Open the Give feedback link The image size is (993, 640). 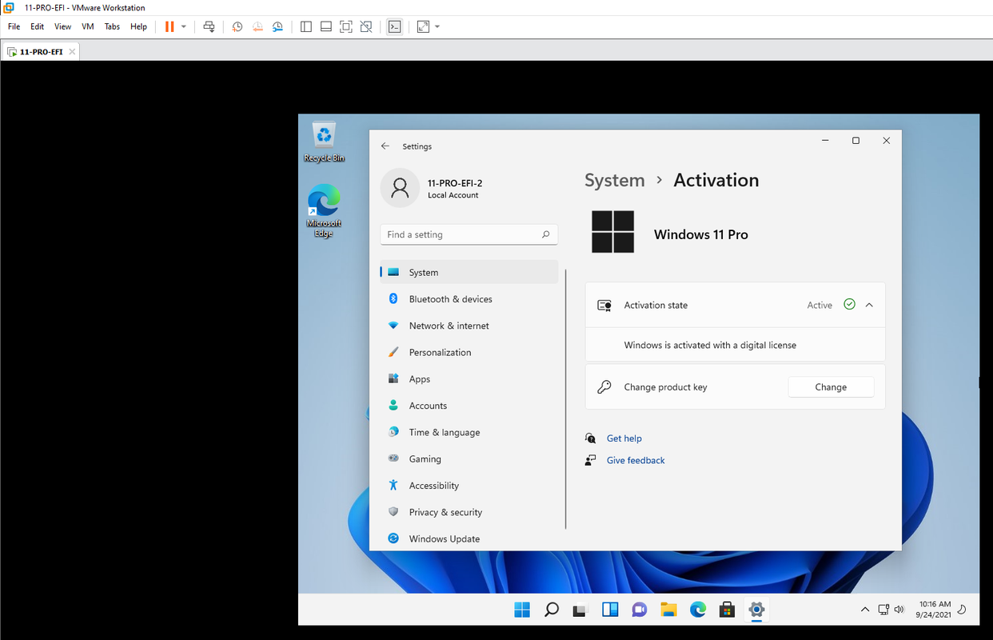636,460
